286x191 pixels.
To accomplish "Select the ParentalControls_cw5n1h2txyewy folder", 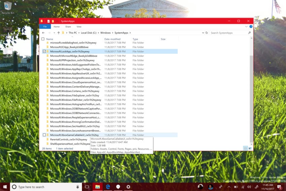I will click(x=69, y=139).
